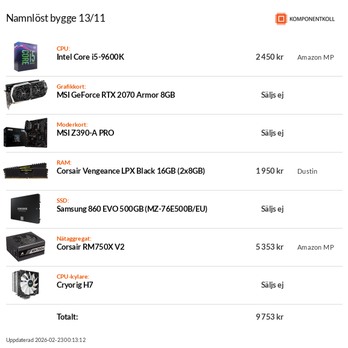Open the Intel Core i5-9600K product name
348x348 pixels.
tap(90, 57)
